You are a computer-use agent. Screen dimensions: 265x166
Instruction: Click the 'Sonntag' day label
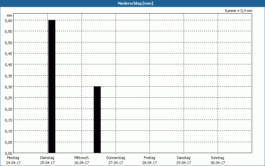tap(217, 158)
